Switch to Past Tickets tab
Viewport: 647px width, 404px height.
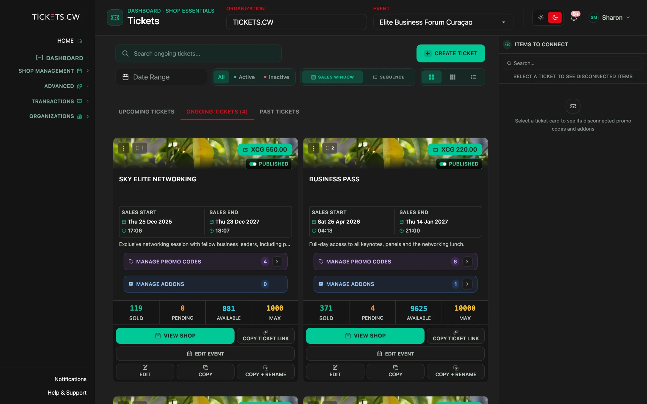tap(279, 112)
